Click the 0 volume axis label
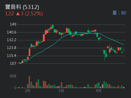Viewport: 131px width, 98px height. click(15, 88)
